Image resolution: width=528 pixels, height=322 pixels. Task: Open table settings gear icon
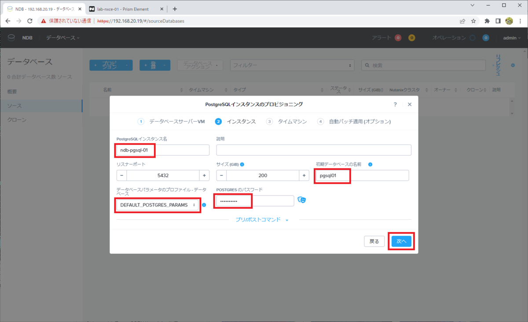point(513,65)
